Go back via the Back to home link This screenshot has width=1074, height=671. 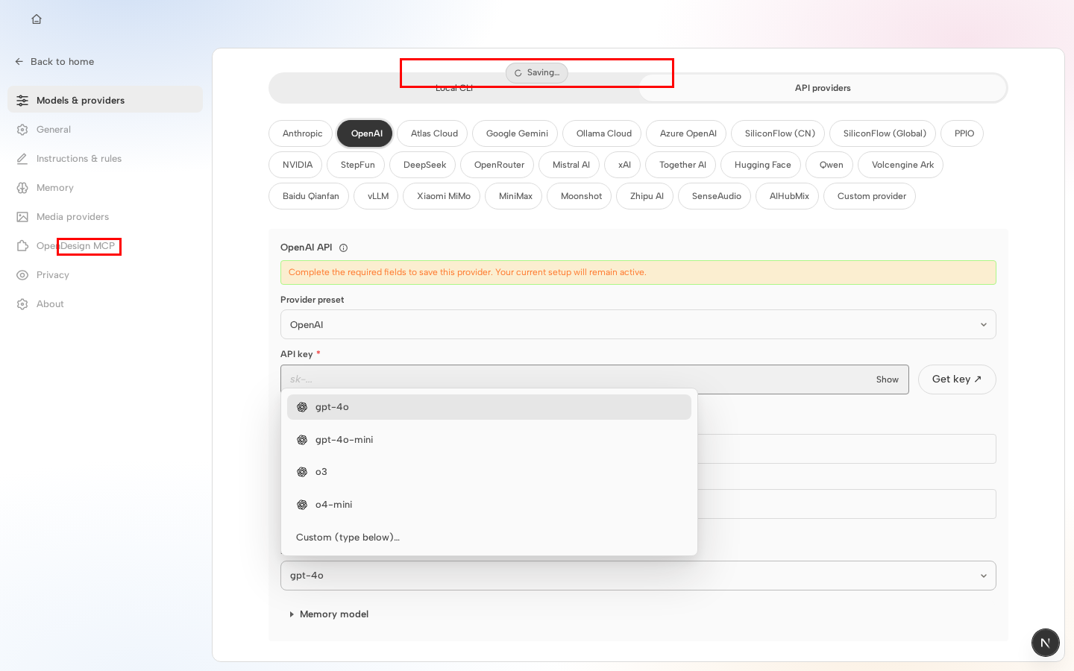click(x=54, y=62)
